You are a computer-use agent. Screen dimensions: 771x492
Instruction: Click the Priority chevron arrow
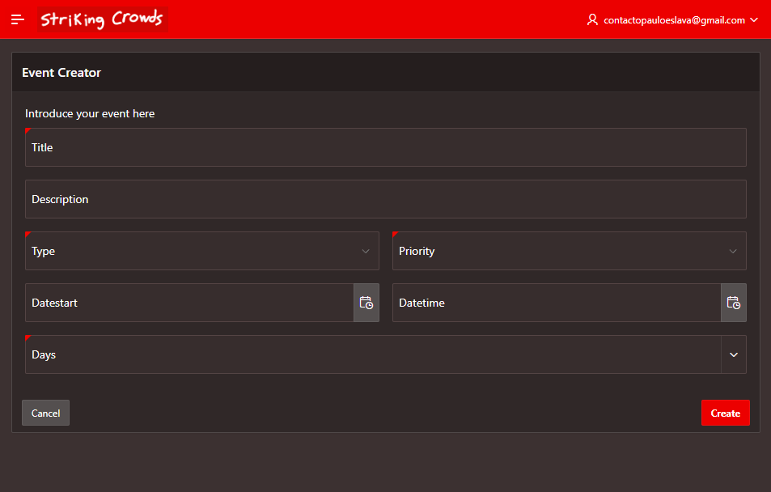733,251
